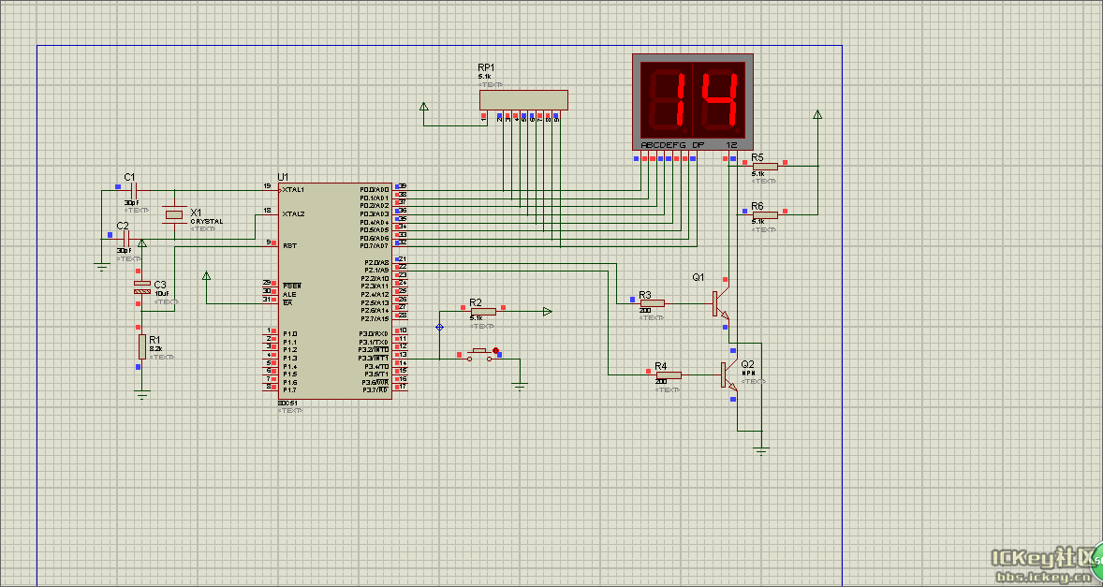Click the Q1 reference label
This screenshot has height=587, width=1103.
pyautogui.click(x=698, y=278)
